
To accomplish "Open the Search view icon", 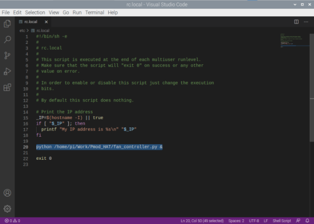I will [7, 39].
